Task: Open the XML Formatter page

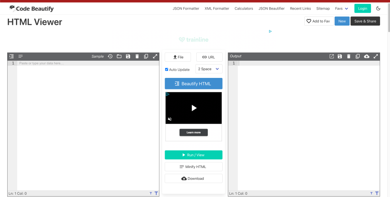Action: pyautogui.click(x=217, y=8)
